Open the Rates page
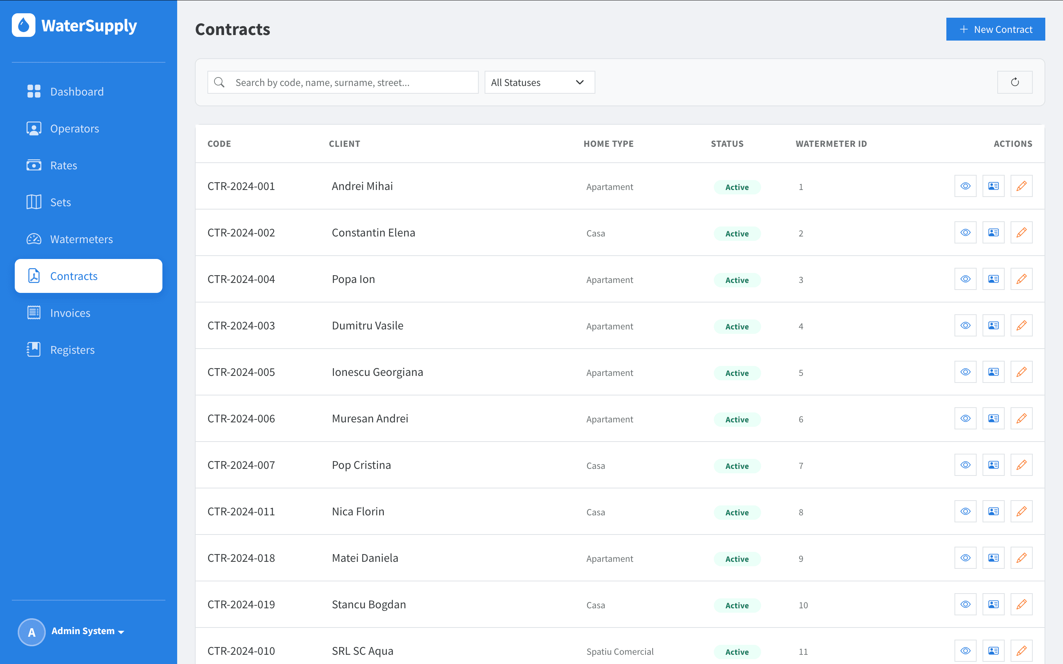1063x664 pixels. 88,165
